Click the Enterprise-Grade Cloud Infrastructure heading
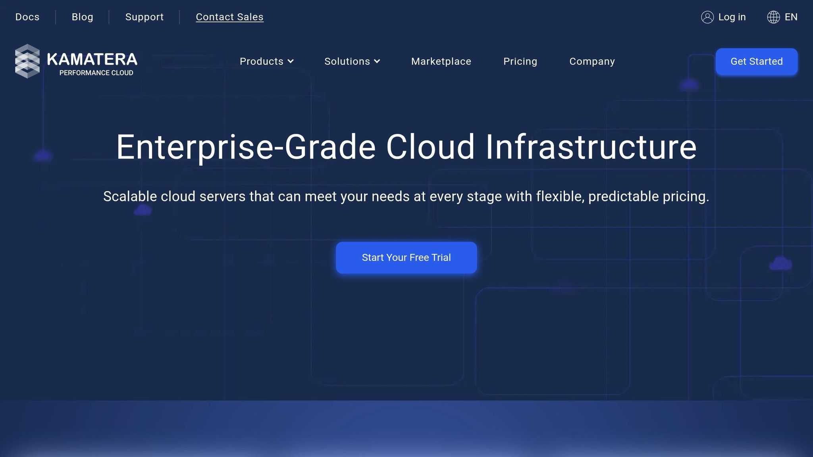The width and height of the screenshot is (813, 457). click(x=406, y=147)
